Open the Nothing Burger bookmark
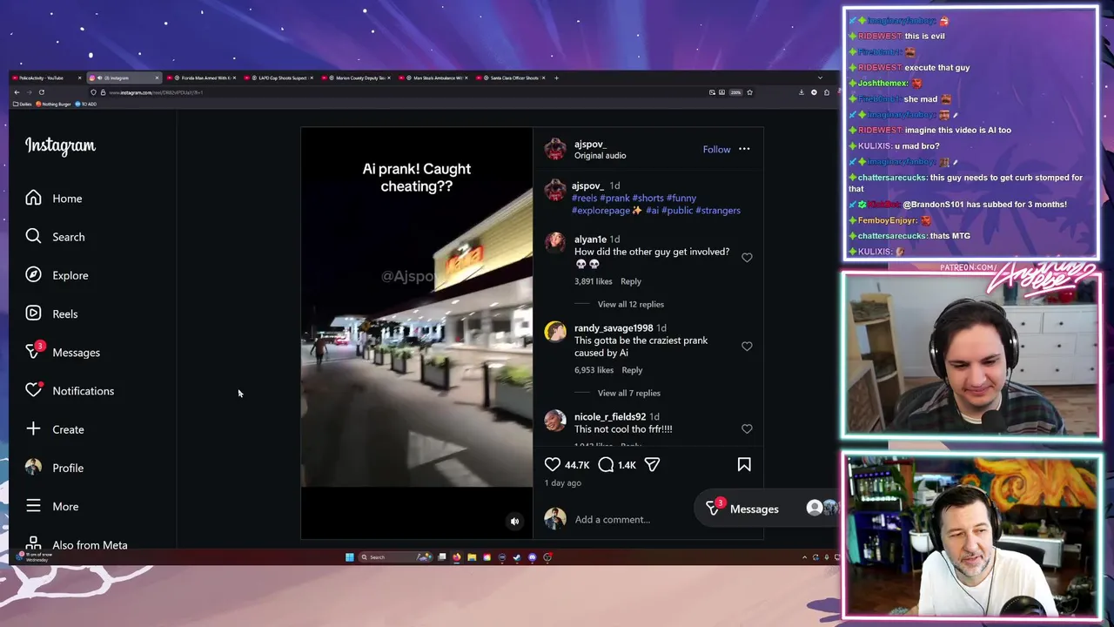Viewport: 1114px width, 627px height. click(54, 104)
